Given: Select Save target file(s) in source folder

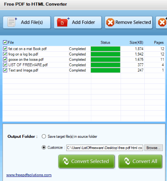Looking at the screenshot, I should click(x=44, y=136).
